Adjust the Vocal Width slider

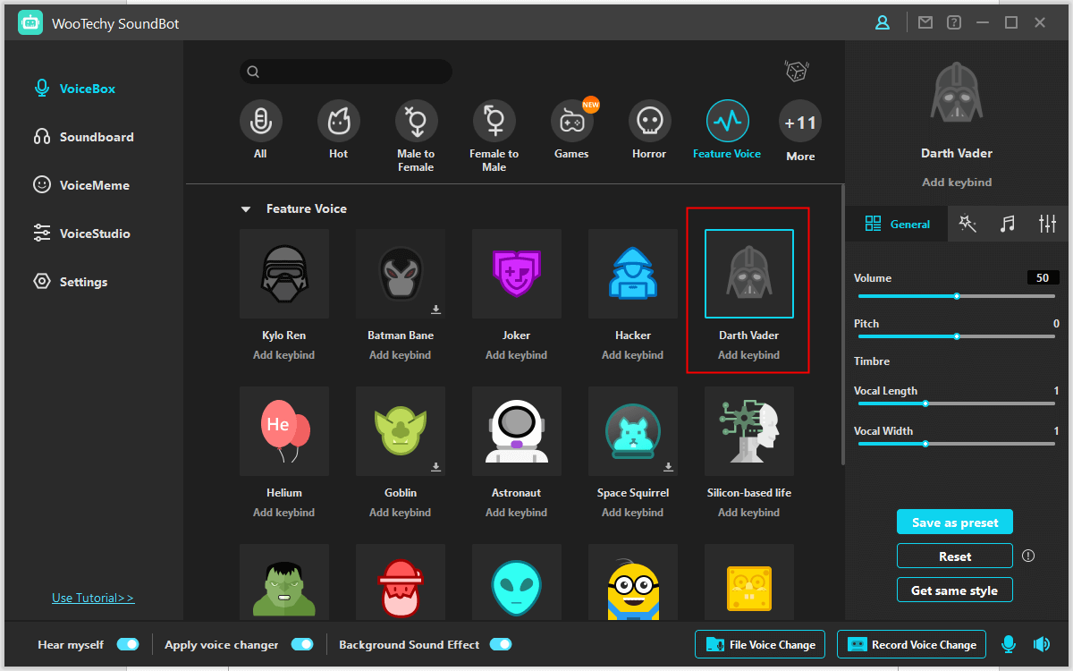957,444
